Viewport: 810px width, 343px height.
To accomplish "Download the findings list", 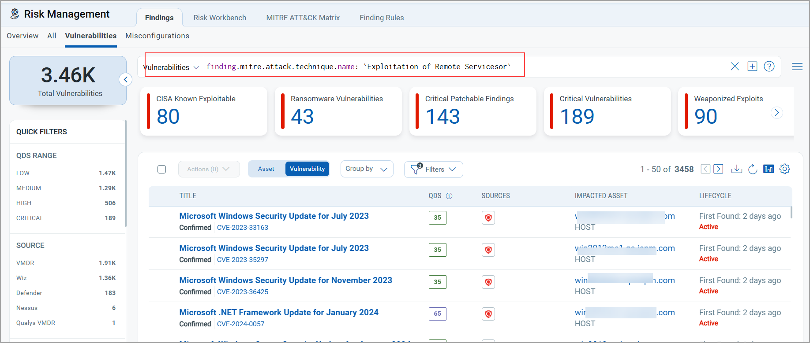I will tap(736, 169).
